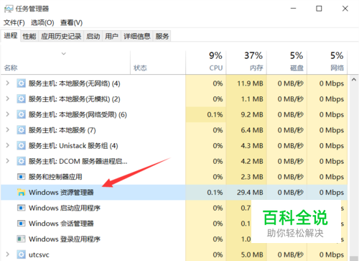
Task: Switch to the 详细信息 tab
Action: click(x=137, y=37)
